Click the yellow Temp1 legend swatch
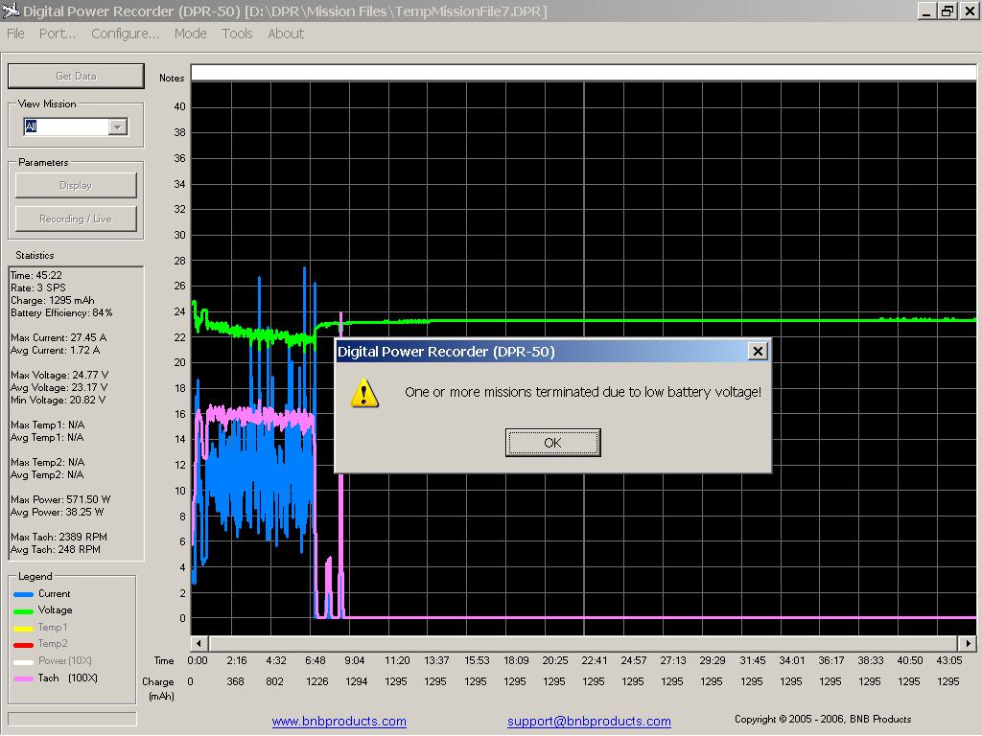Image resolution: width=982 pixels, height=736 pixels. (x=23, y=629)
